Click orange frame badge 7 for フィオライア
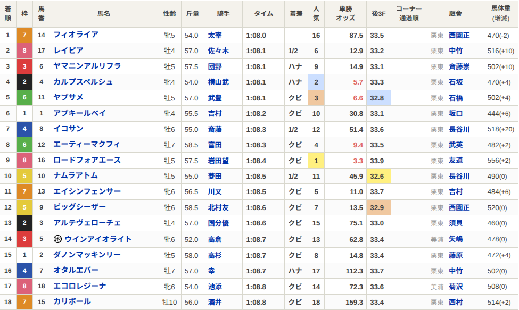 (24, 35)
